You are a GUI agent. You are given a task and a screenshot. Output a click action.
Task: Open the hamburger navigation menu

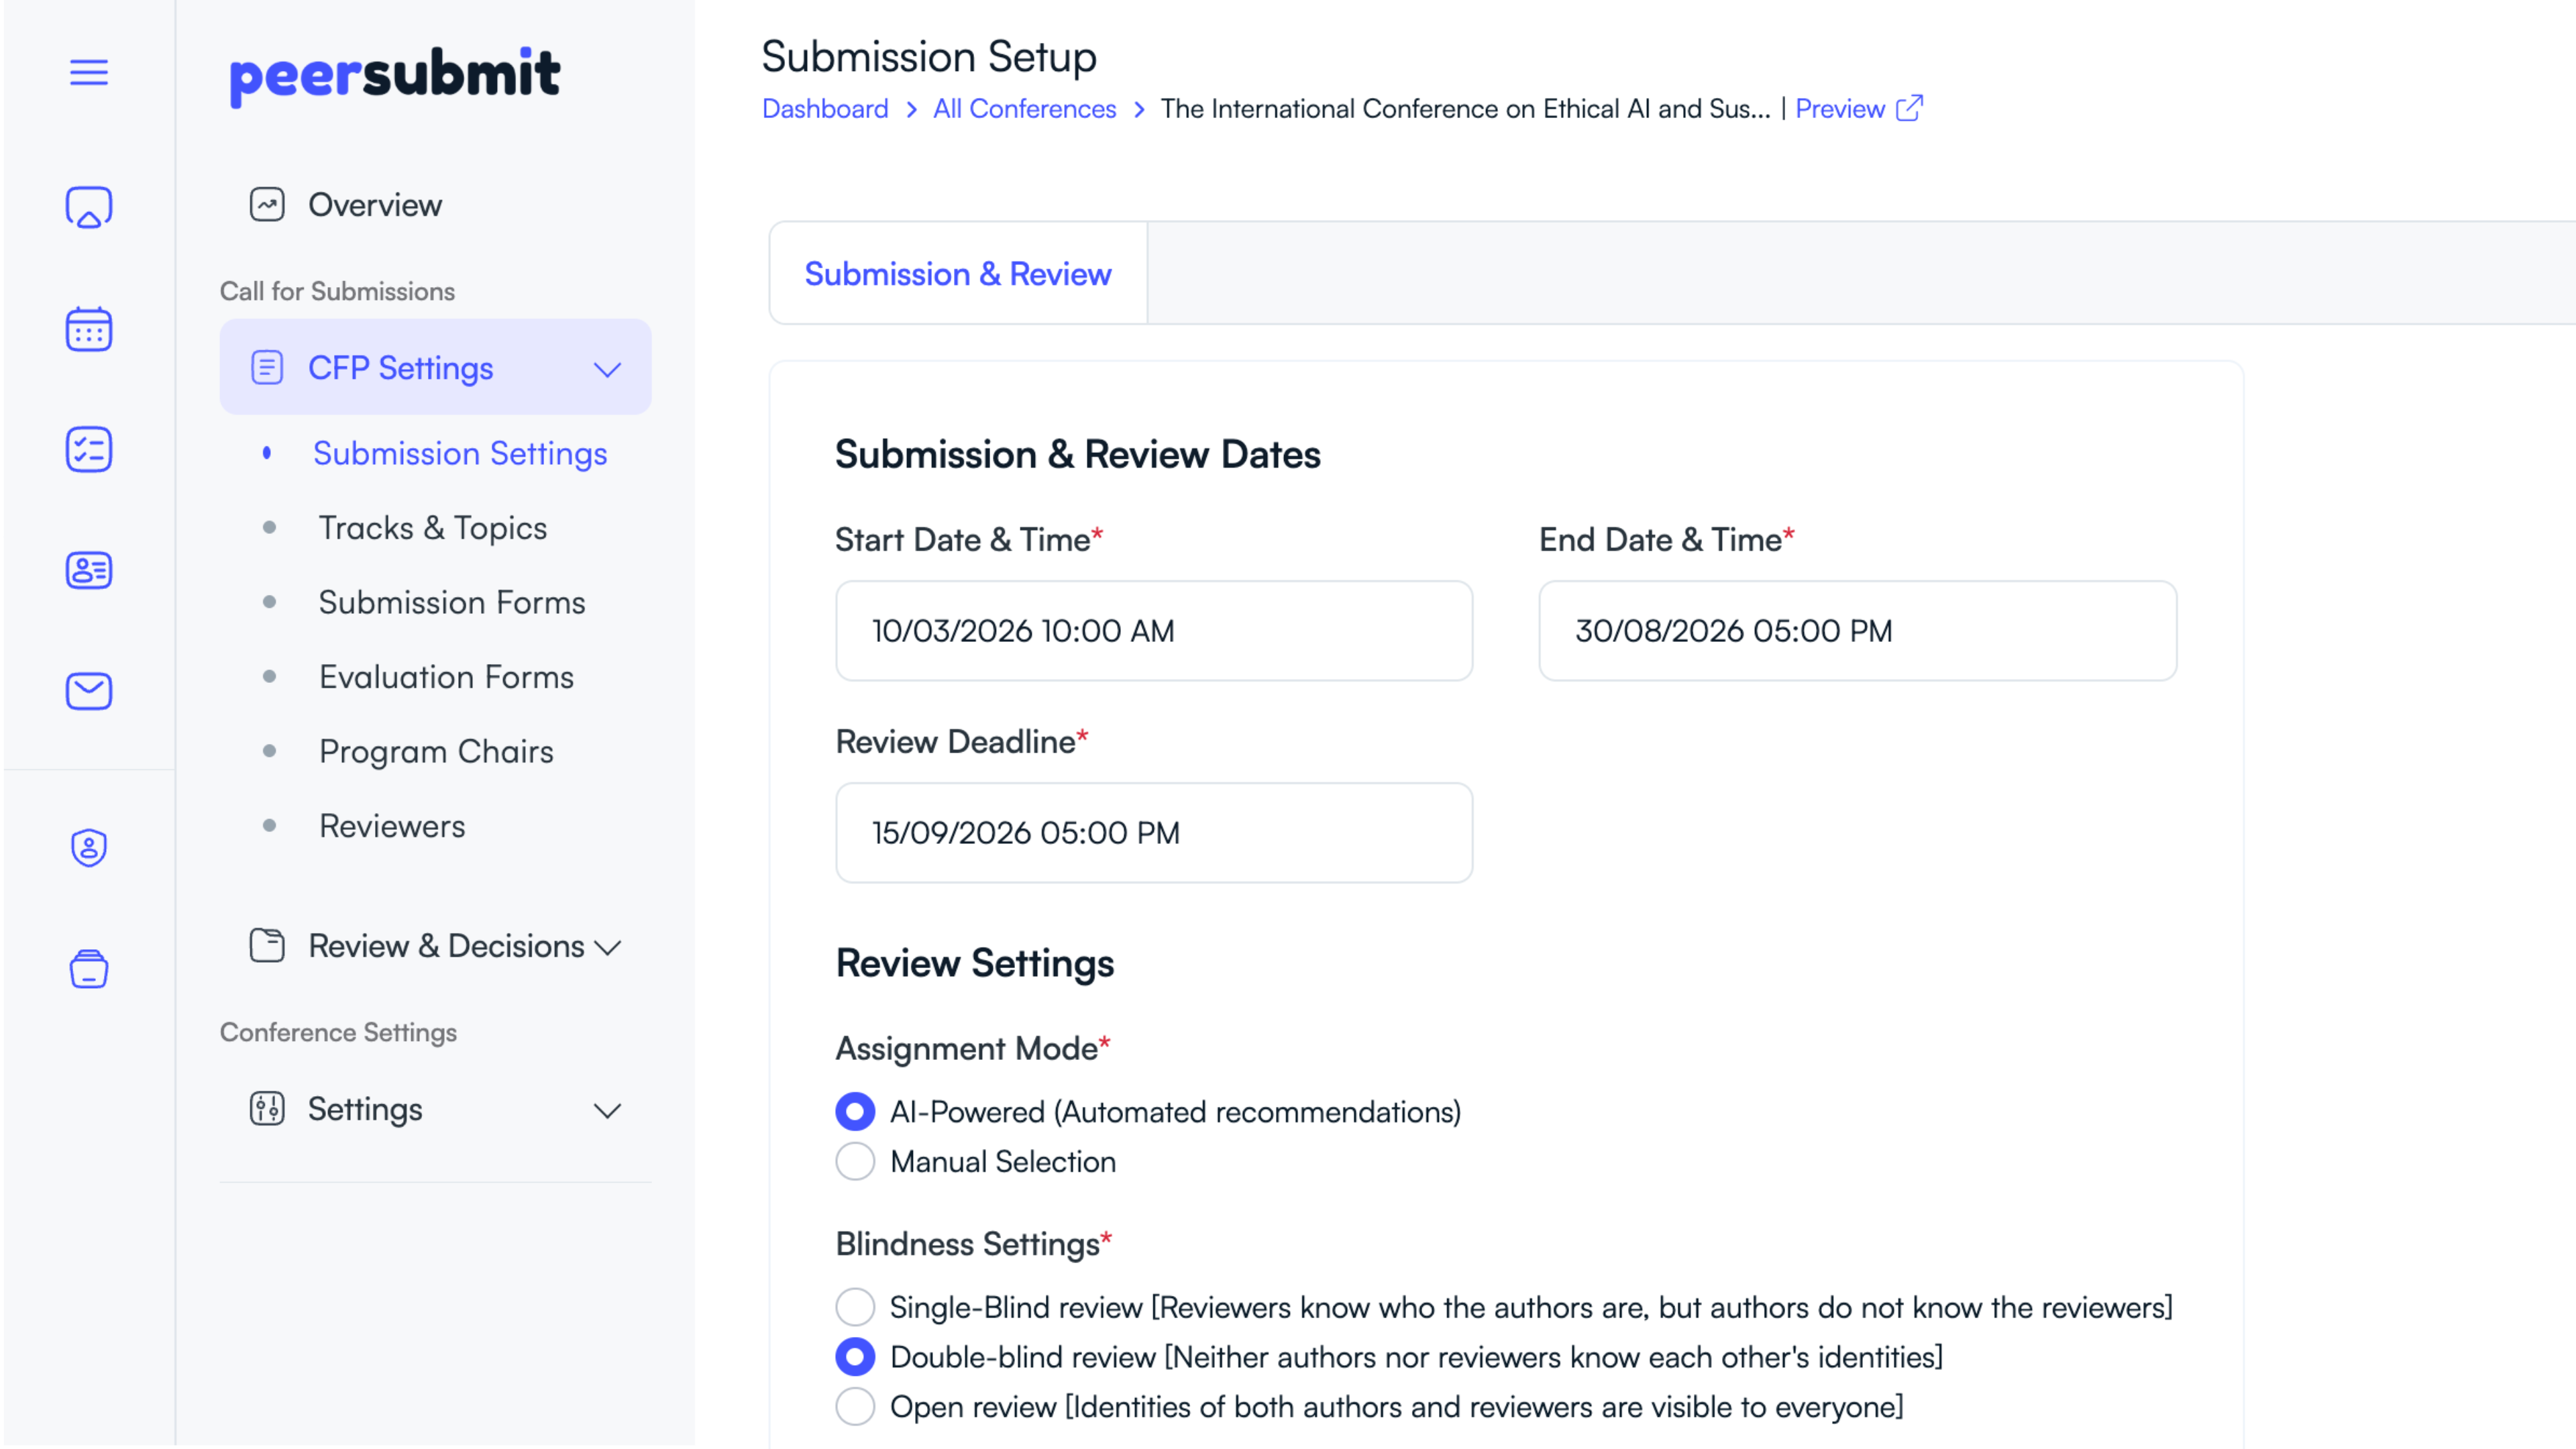pos(88,73)
